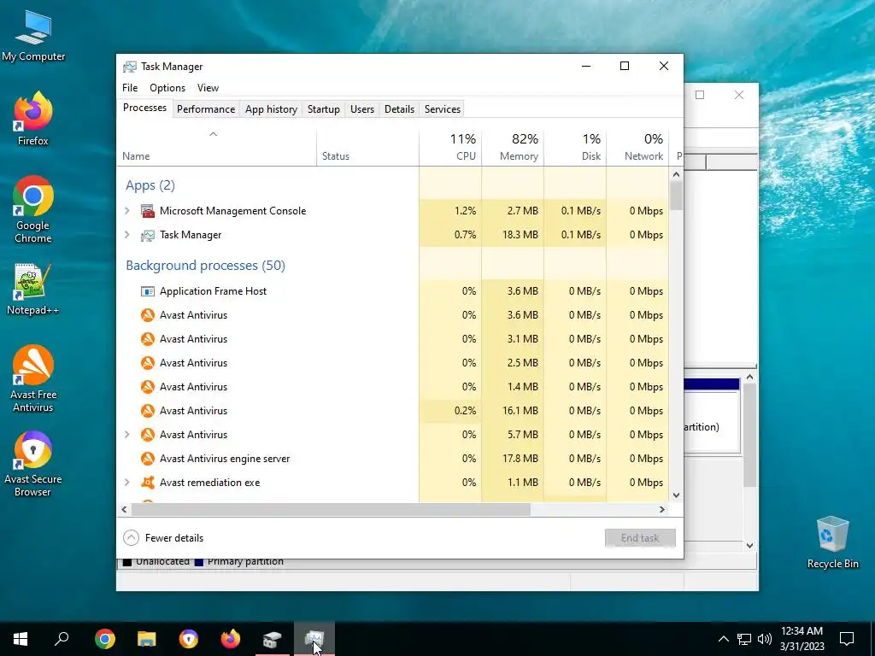Click Task Manager taskbar icon
Image resolution: width=875 pixels, height=656 pixels.
coord(314,639)
